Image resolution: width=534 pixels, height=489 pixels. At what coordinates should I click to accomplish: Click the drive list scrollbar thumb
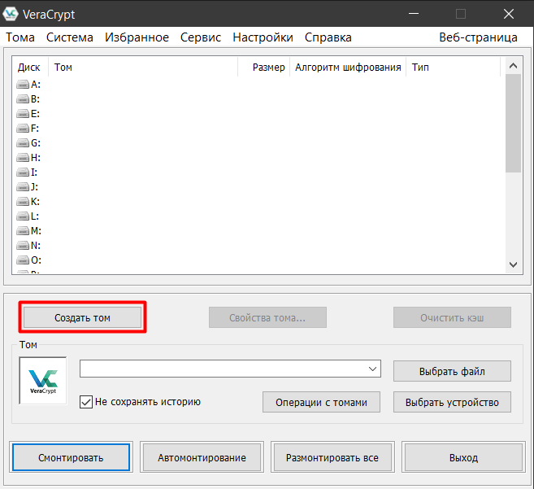(513, 124)
